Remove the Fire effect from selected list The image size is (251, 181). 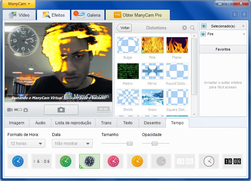244,34
